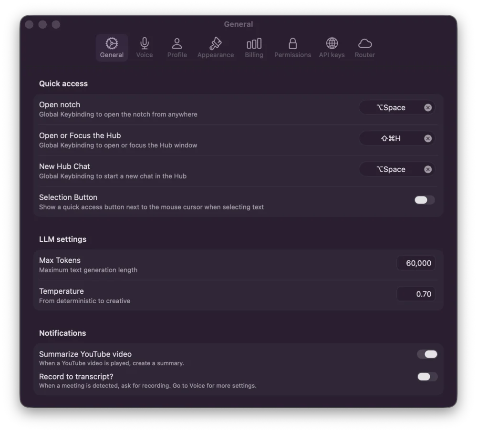Click the Max Tokens value field
This screenshot has height=432, width=477.
pos(416,263)
